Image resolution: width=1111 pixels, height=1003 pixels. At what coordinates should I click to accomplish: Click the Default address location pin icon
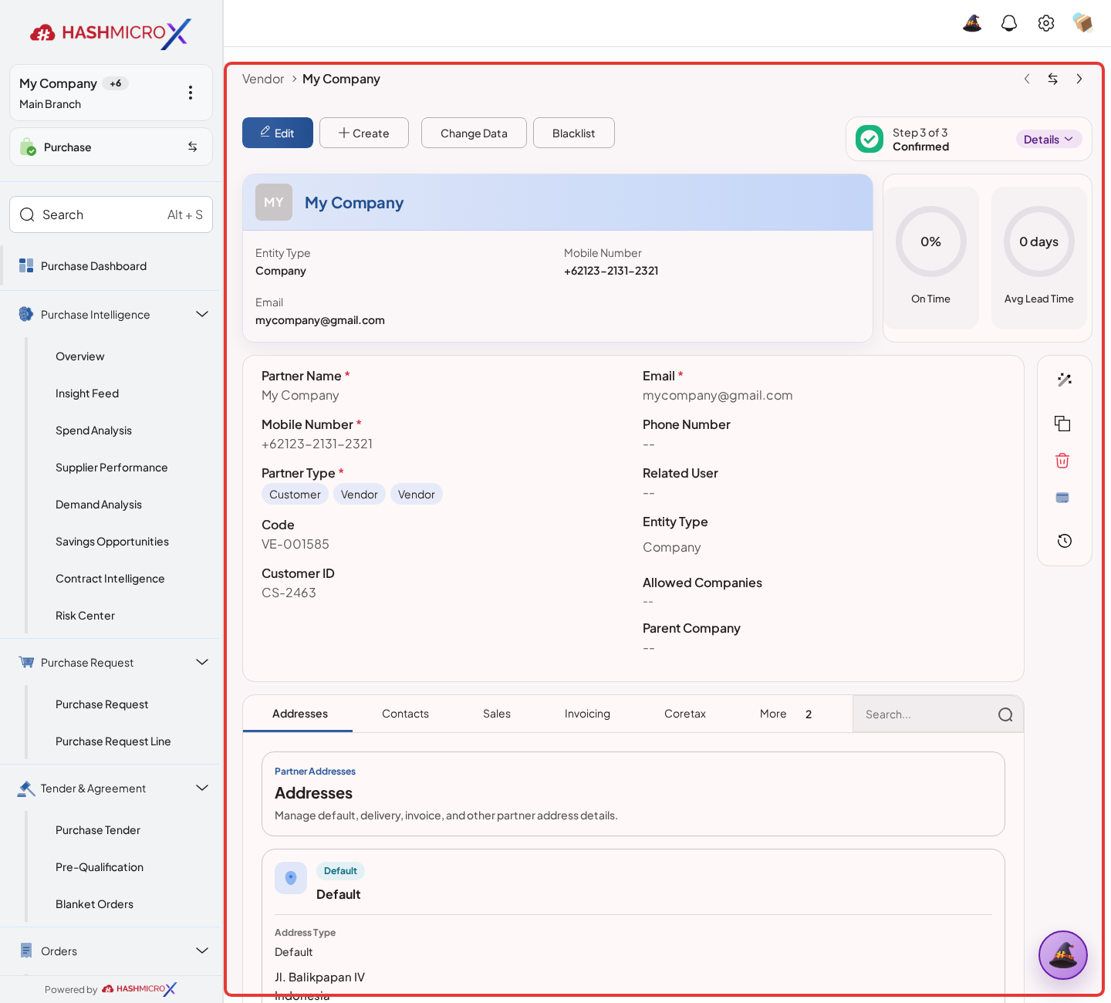291,878
